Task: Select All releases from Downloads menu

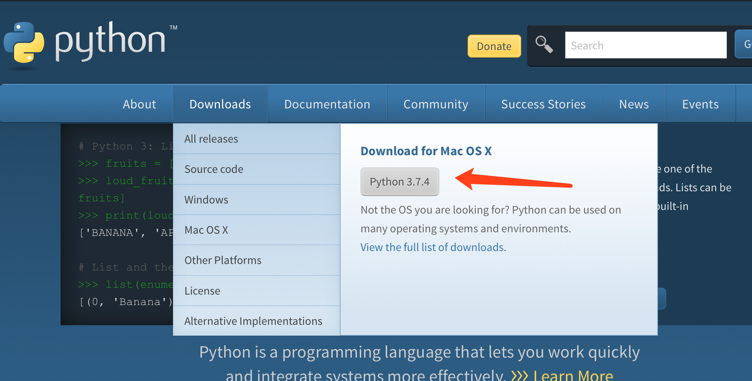Action: 211,139
